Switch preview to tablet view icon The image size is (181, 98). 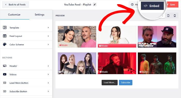[x=168, y=16]
